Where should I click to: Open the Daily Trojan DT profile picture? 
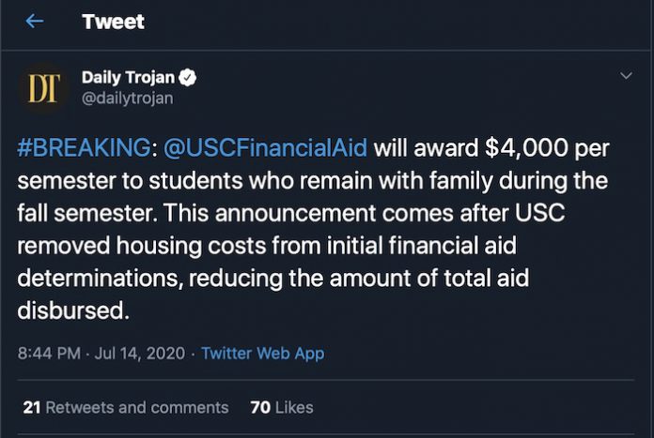[44, 88]
